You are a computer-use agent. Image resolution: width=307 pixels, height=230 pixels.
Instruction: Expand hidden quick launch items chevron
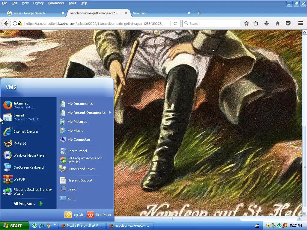point(55,224)
